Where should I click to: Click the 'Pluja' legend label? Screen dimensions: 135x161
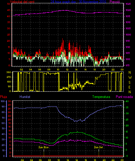(x=4, y=97)
